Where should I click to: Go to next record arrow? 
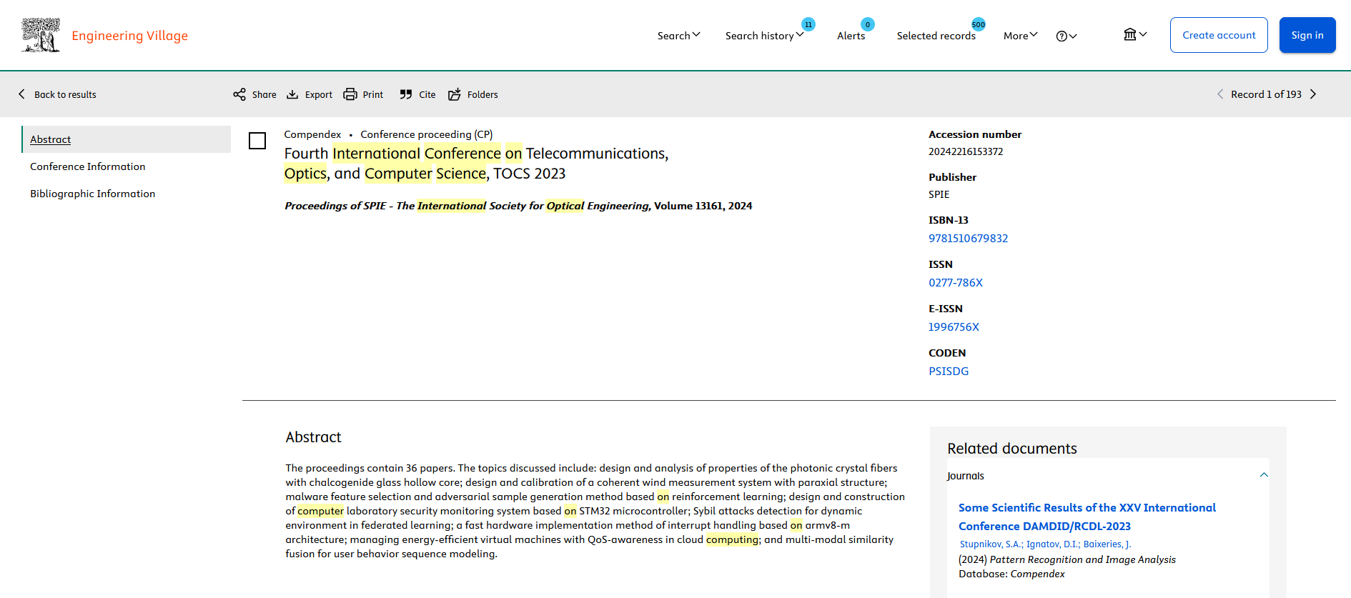(1313, 94)
